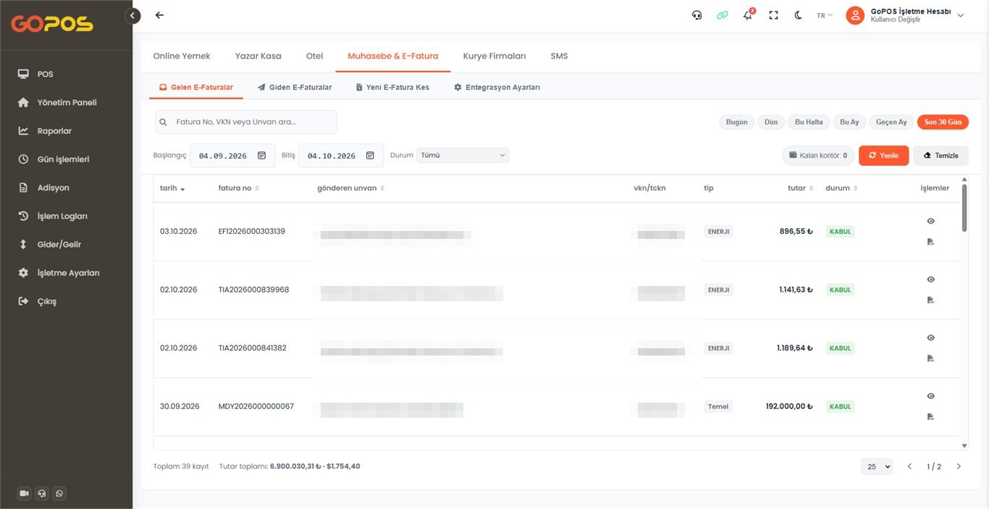989x509 pixels.
Task: Open the Bitiş date calendar picker
Action: coord(370,156)
